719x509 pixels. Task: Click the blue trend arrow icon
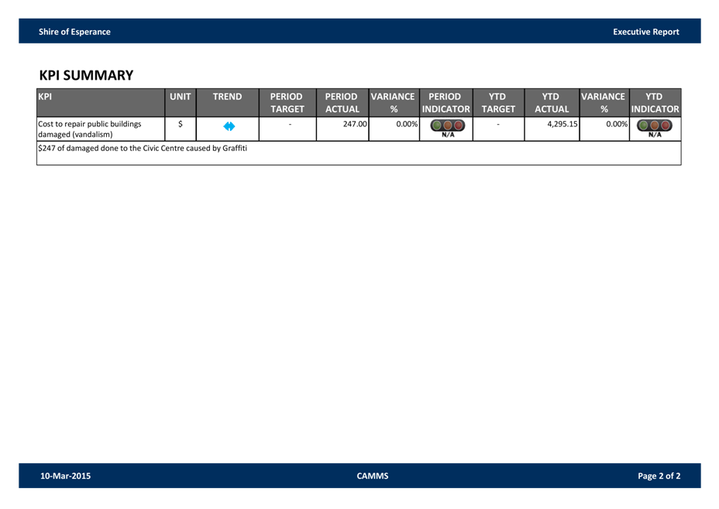(229, 126)
